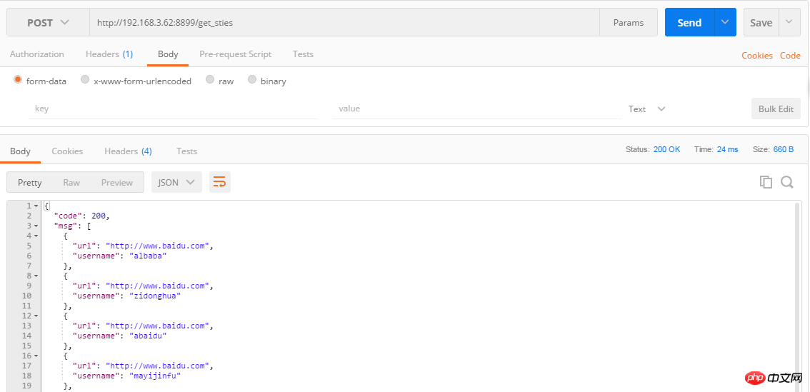The width and height of the screenshot is (810, 392).
Task: Switch to the request Authorization tab
Action: click(36, 54)
